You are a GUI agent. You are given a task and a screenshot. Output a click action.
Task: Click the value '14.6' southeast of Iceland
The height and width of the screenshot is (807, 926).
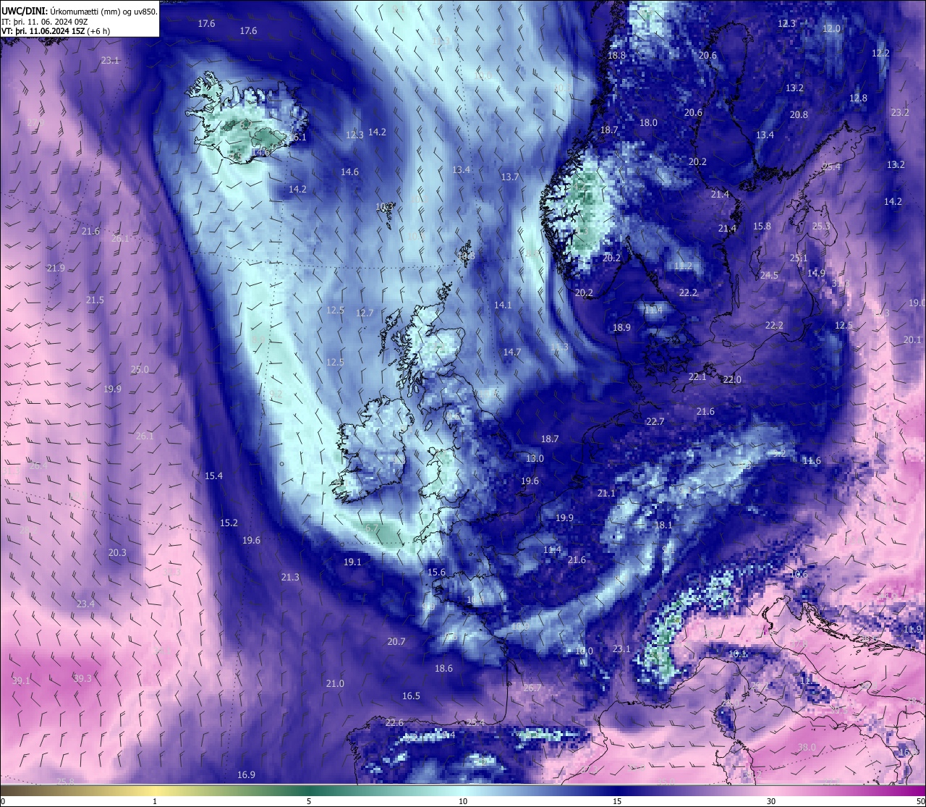click(x=349, y=172)
